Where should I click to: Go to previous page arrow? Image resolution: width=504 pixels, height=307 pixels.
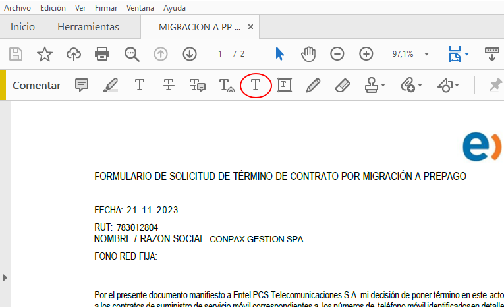(x=161, y=54)
